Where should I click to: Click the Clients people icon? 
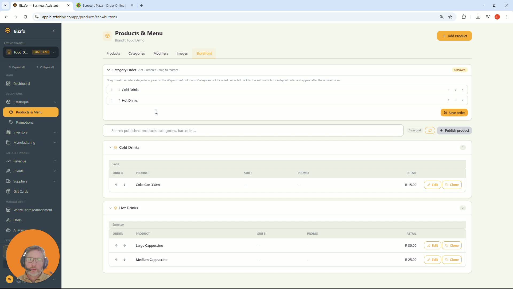[x=8, y=171]
